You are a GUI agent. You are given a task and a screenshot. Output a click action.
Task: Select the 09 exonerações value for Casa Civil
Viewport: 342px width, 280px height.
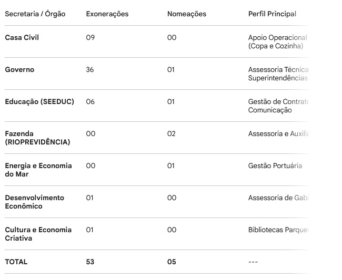[x=90, y=38]
